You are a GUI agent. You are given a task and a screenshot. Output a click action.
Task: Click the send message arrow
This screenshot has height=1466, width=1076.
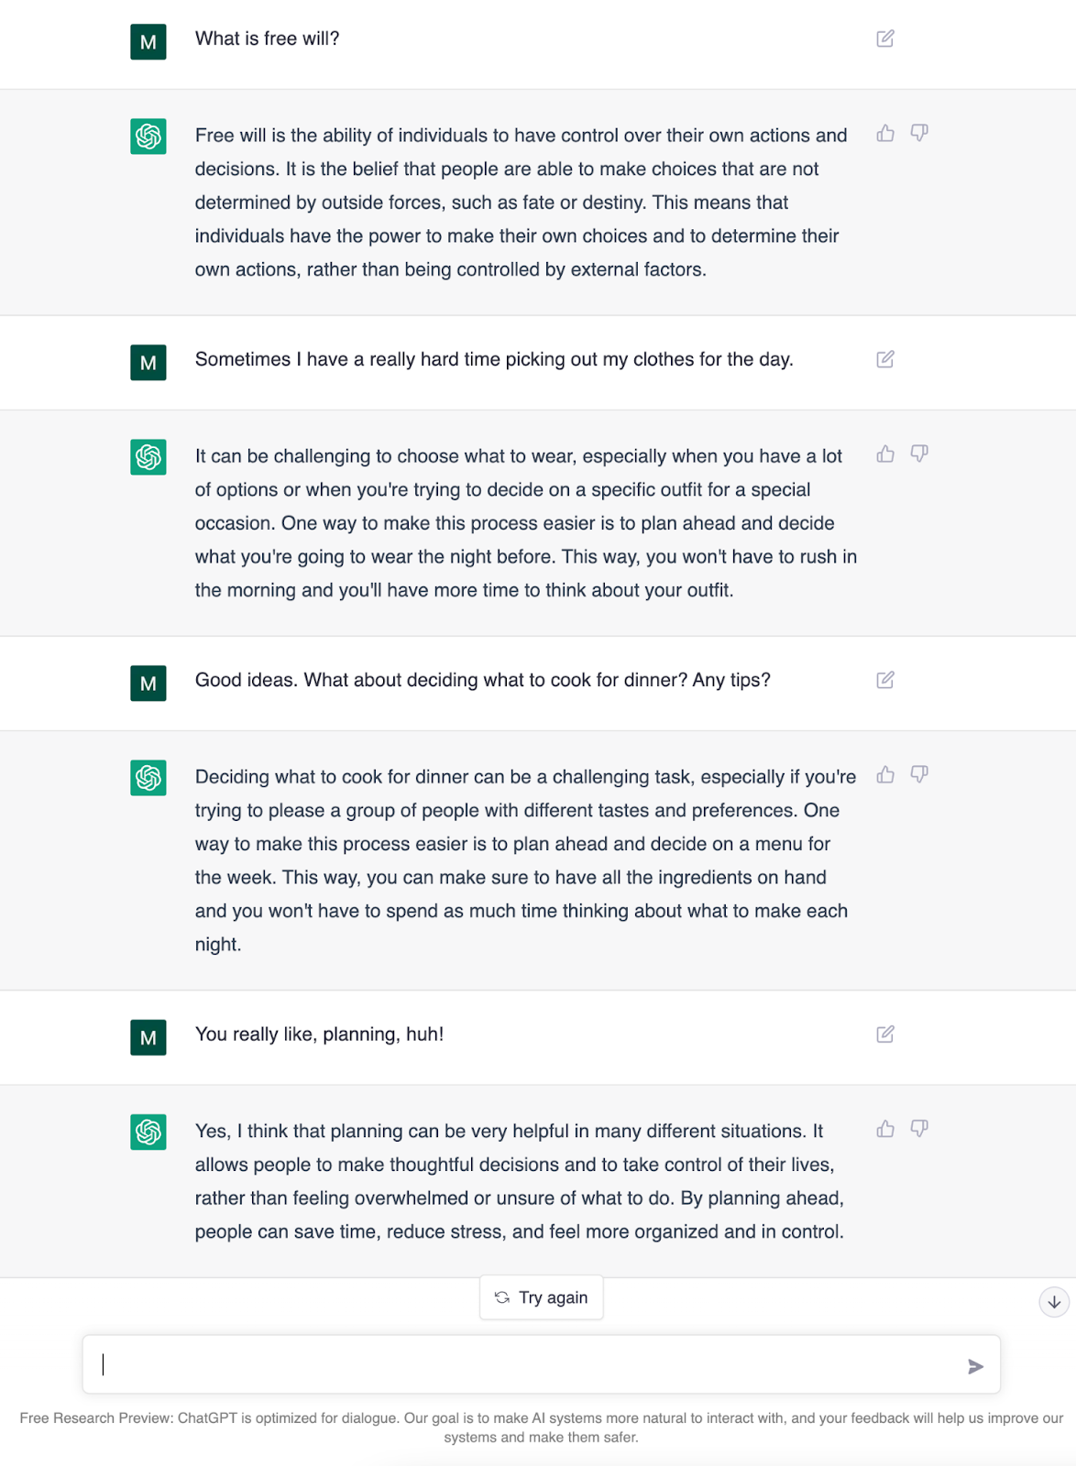click(x=976, y=1365)
